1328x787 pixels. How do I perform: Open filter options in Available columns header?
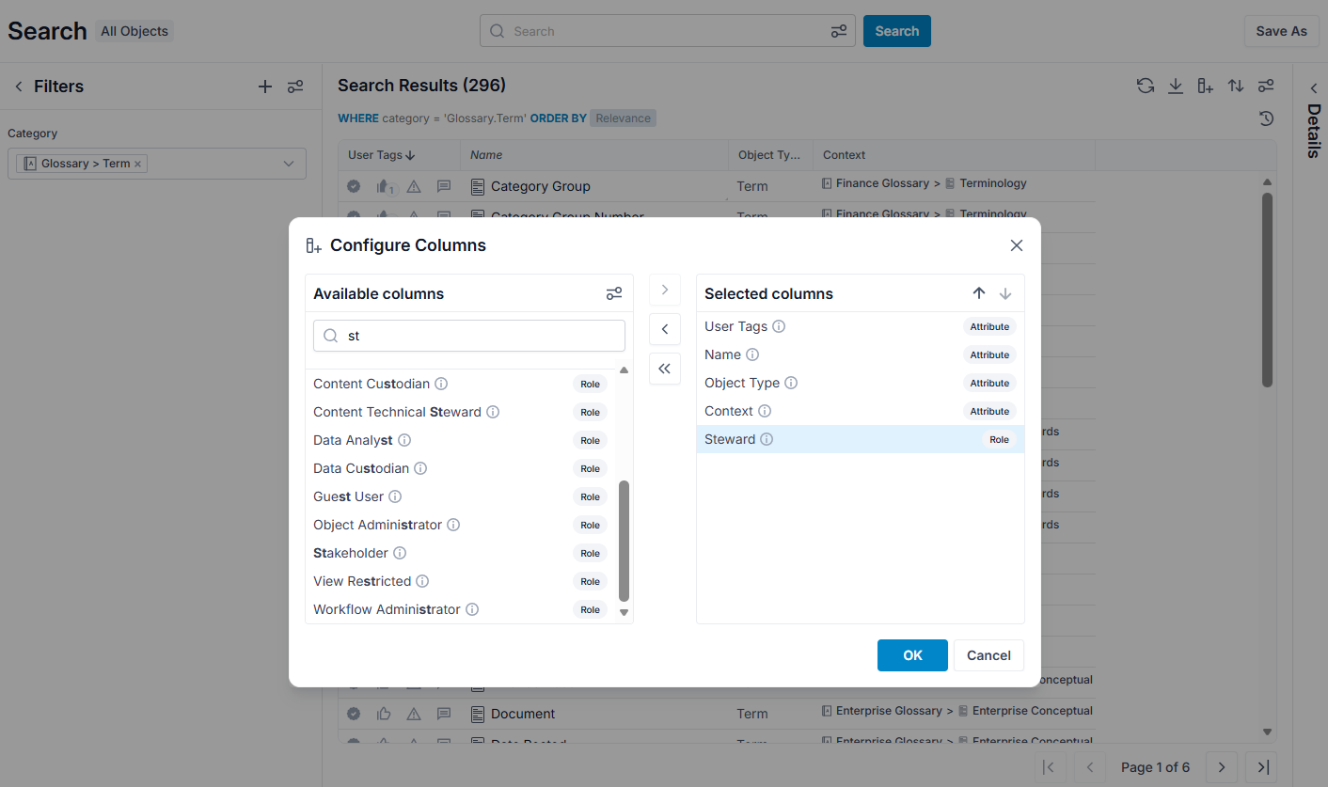pos(614,293)
